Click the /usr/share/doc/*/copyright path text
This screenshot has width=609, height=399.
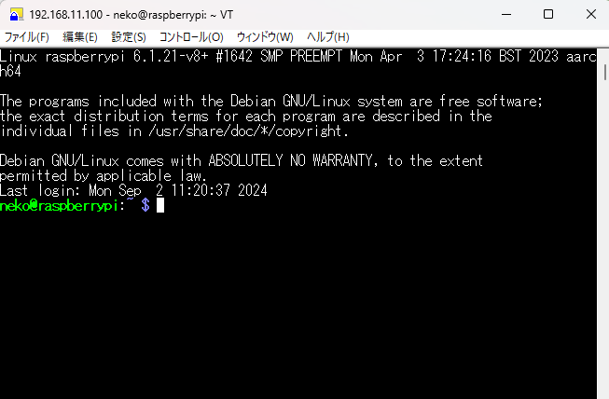pos(248,131)
